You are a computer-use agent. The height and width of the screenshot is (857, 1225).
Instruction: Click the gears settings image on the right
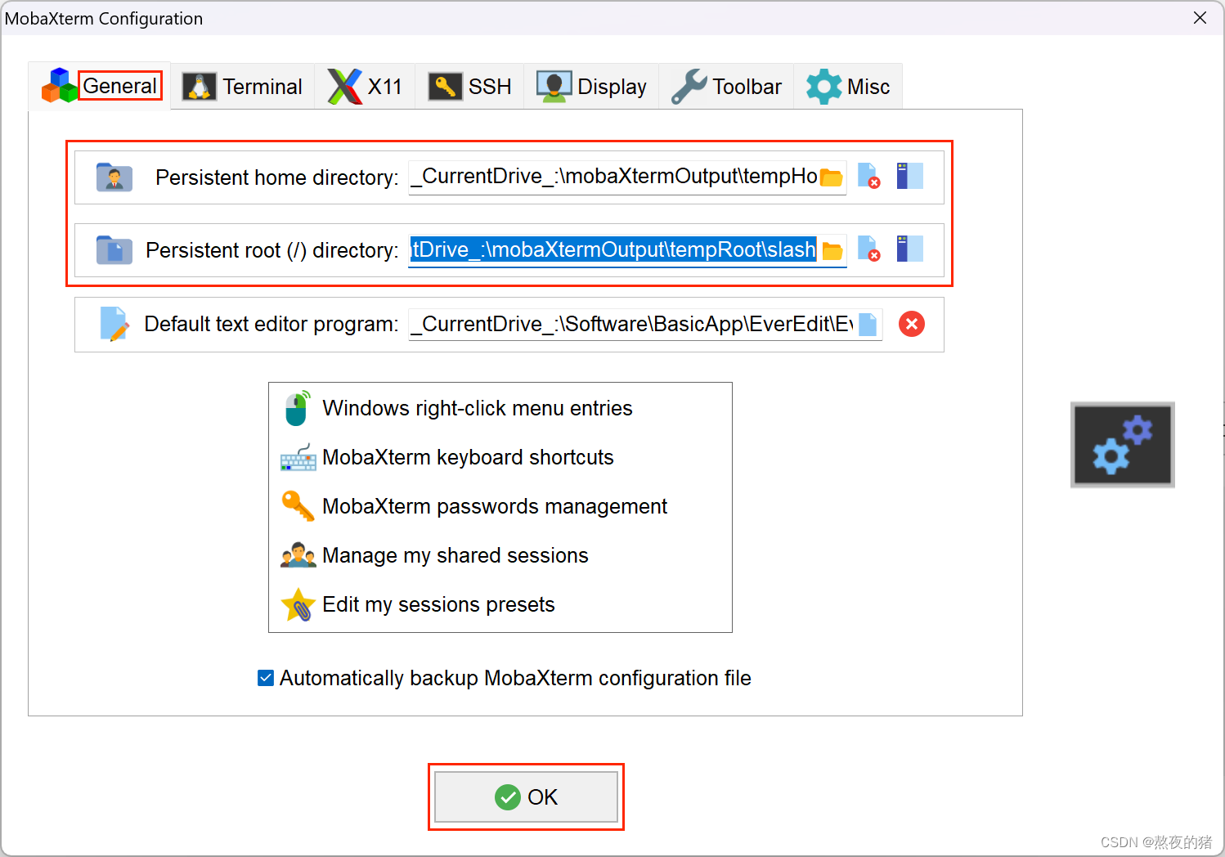tap(1123, 445)
